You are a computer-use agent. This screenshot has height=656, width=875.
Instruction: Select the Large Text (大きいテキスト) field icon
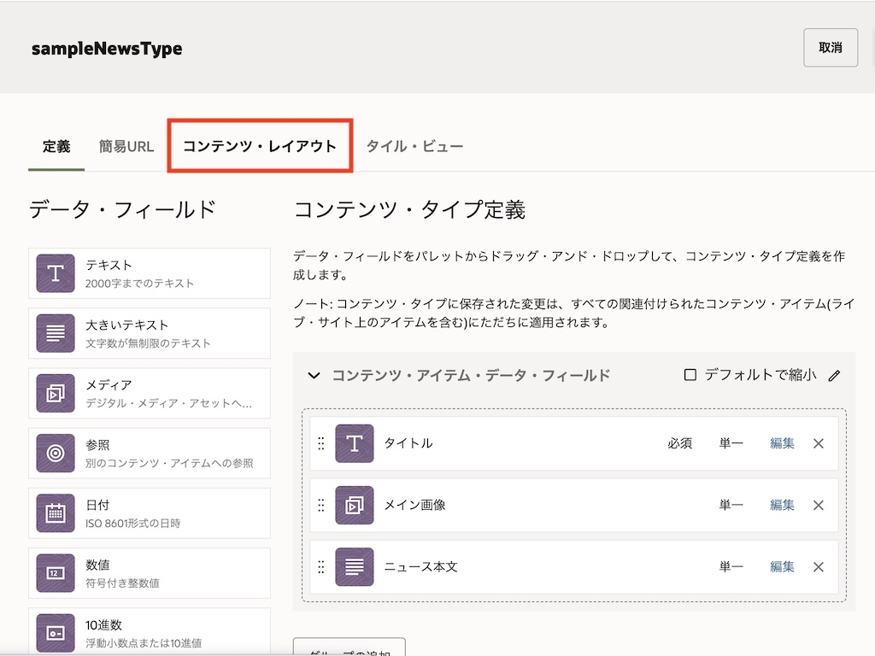[56, 333]
